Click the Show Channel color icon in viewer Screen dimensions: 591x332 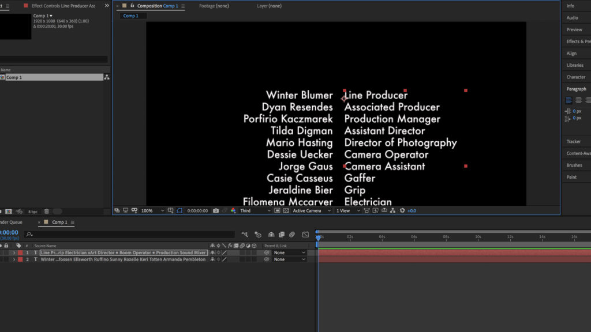click(233, 211)
